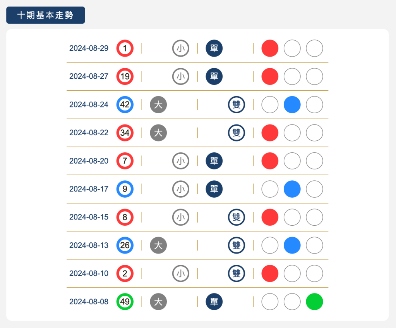The width and height of the screenshot is (396, 328).
Task: Click the filled blue circle for 2024-08-17
Action: tap(292, 189)
